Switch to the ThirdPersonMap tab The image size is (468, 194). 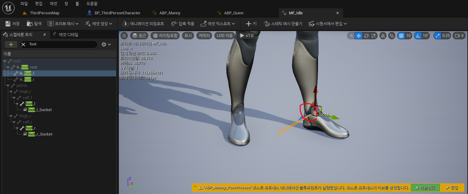pyautogui.click(x=44, y=13)
